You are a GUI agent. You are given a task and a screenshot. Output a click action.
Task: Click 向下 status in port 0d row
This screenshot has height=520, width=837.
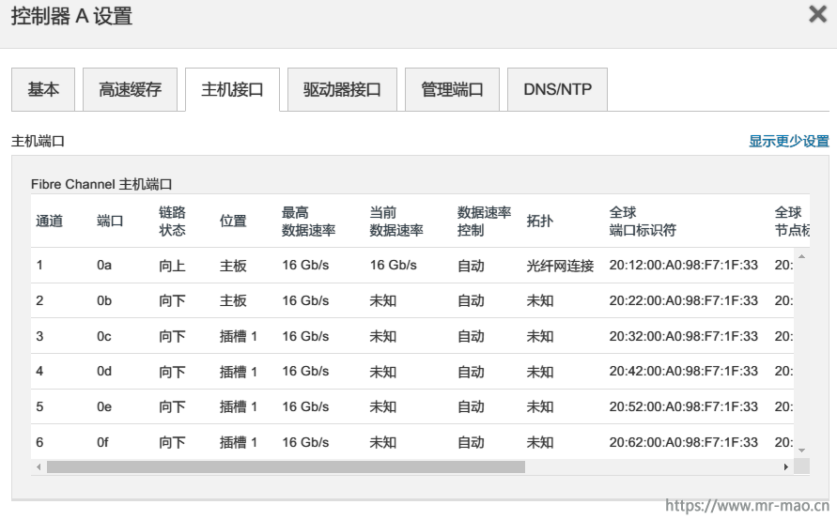(172, 371)
